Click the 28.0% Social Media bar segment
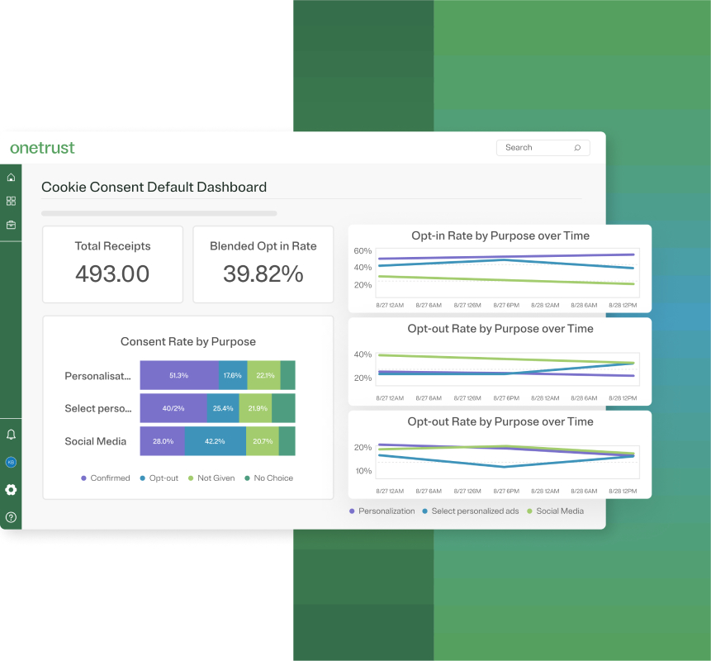 click(163, 441)
